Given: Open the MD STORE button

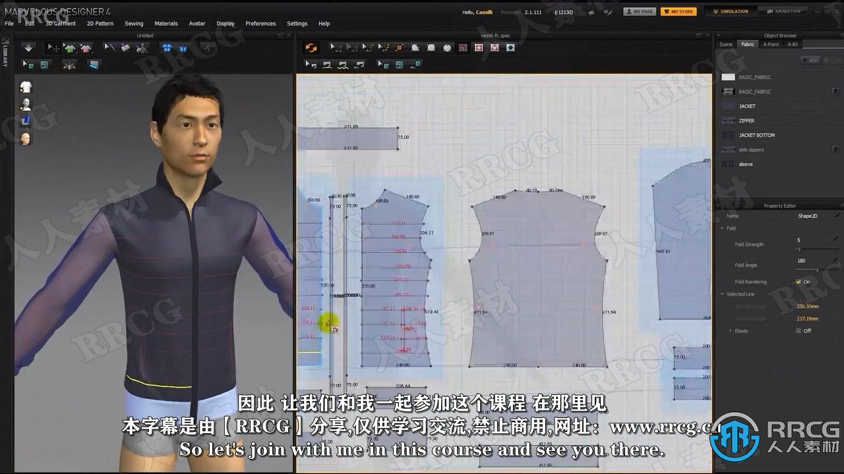Looking at the screenshot, I should pyautogui.click(x=678, y=11).
